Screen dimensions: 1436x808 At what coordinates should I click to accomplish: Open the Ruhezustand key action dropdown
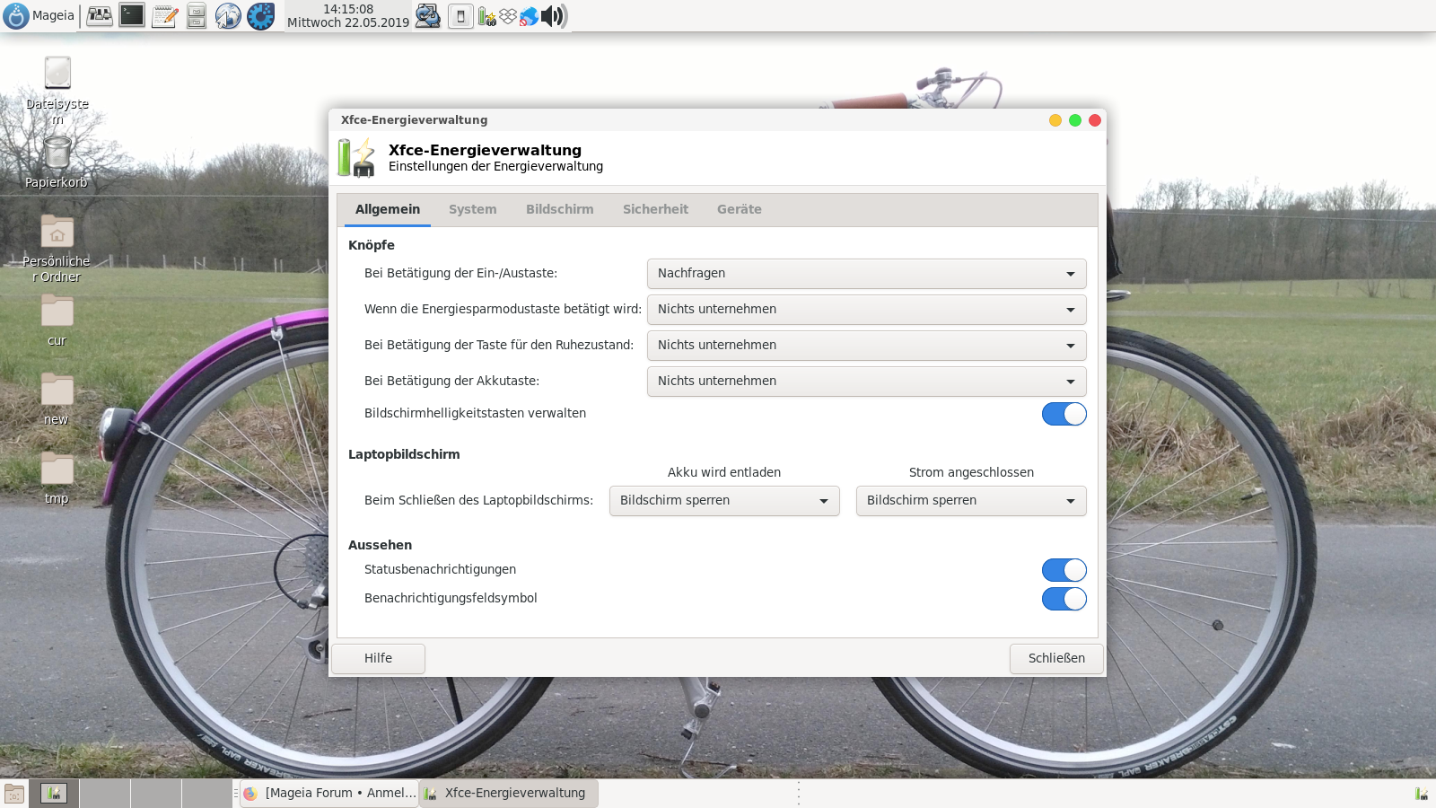click(866, 346)
